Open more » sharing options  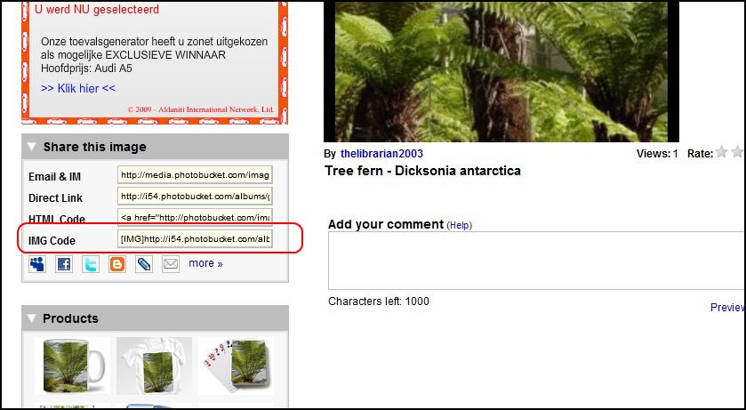[x=205, y=263]
